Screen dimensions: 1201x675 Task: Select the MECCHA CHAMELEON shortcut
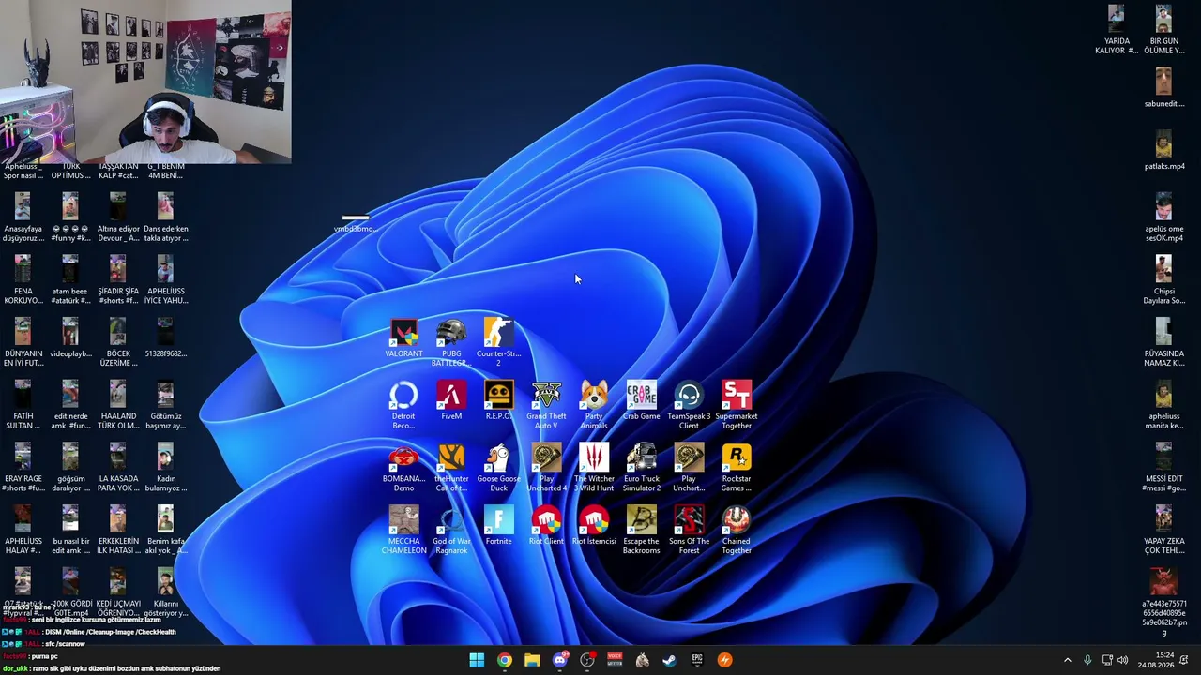pos(403,531)
